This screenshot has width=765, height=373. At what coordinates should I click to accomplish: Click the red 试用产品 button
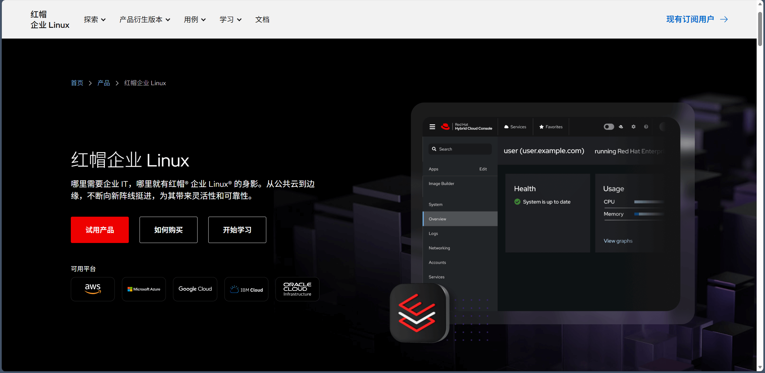pos(100,230)
